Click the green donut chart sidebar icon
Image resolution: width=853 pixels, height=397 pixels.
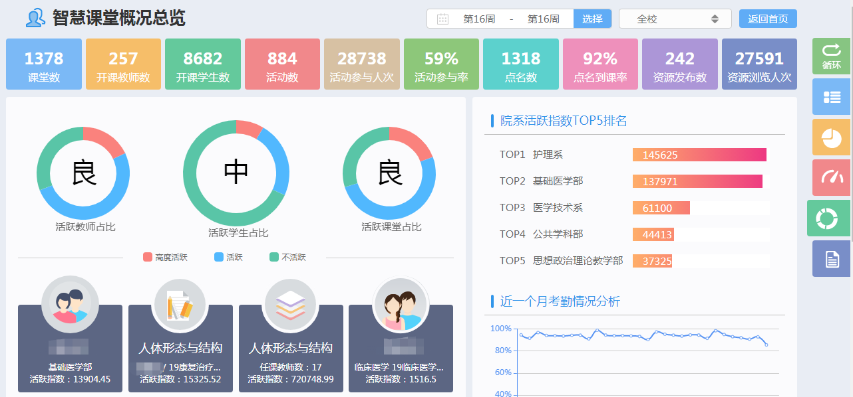point(828,218)
